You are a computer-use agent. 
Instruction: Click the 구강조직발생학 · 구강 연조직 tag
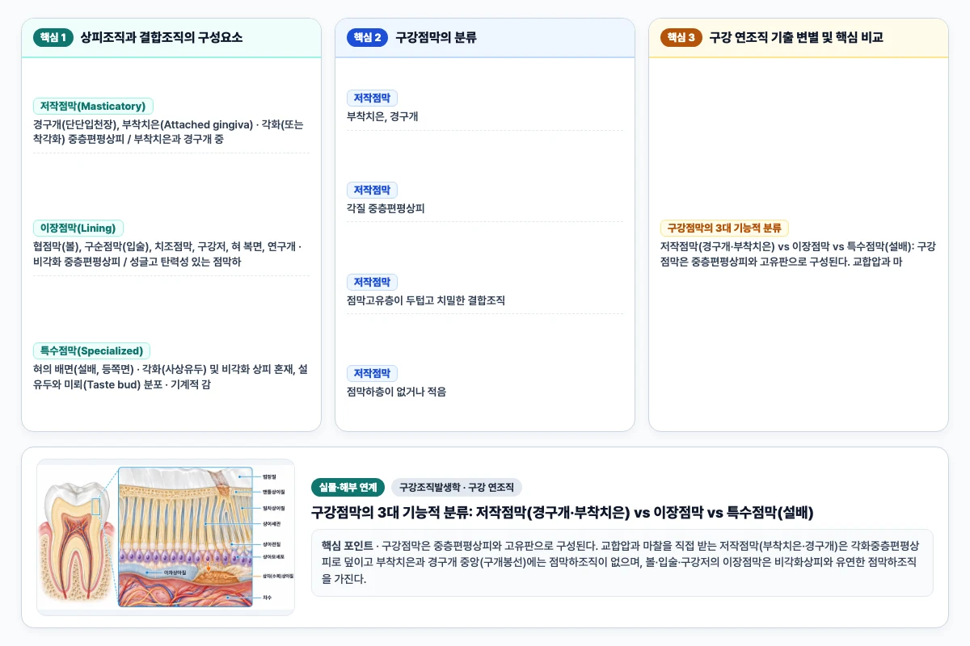point(457,487)
